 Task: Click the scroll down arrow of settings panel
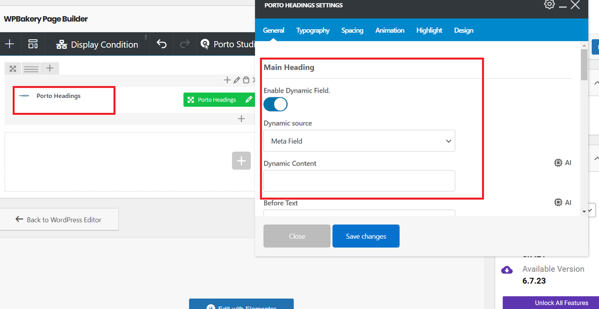584,212
